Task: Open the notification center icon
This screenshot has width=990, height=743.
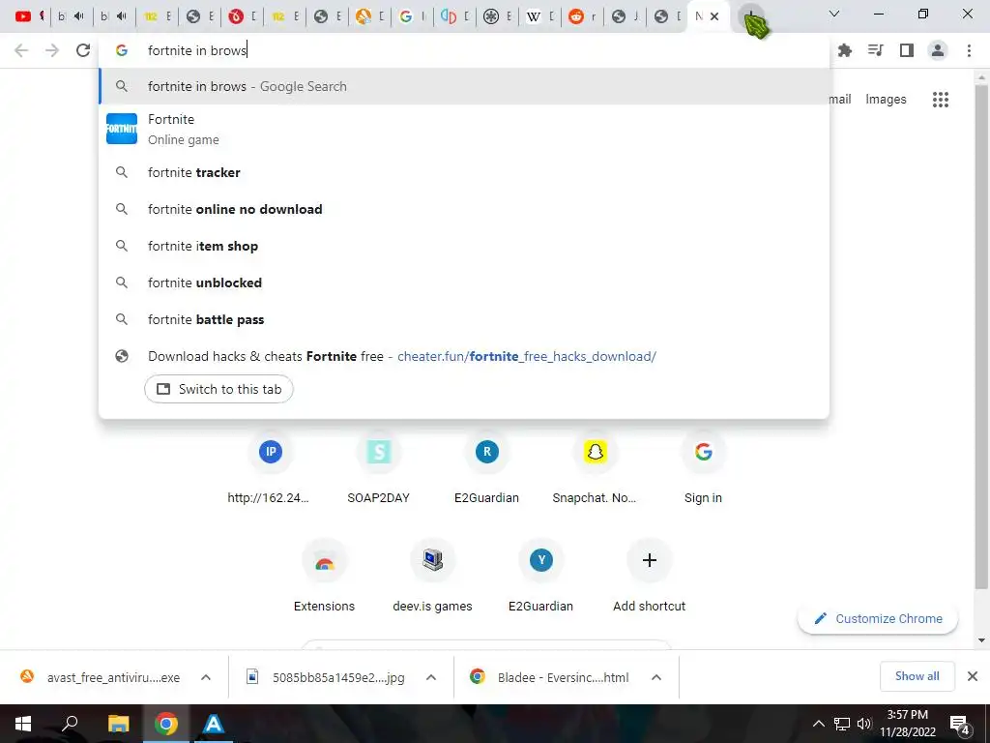Action: pyautogui.click(x=960, y=724)
